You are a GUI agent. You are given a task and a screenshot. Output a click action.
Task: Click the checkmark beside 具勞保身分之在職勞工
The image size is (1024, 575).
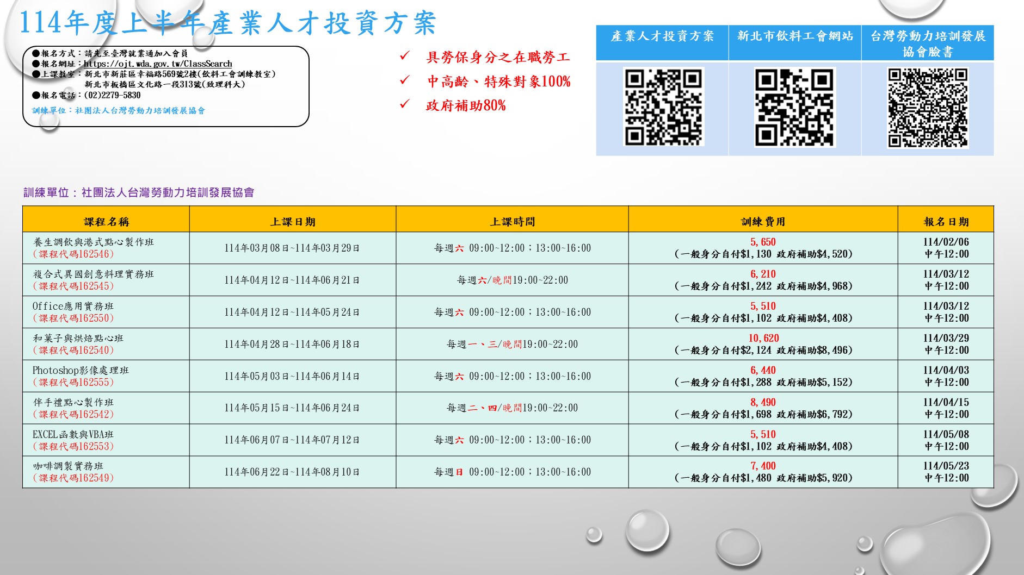(405, 56)
